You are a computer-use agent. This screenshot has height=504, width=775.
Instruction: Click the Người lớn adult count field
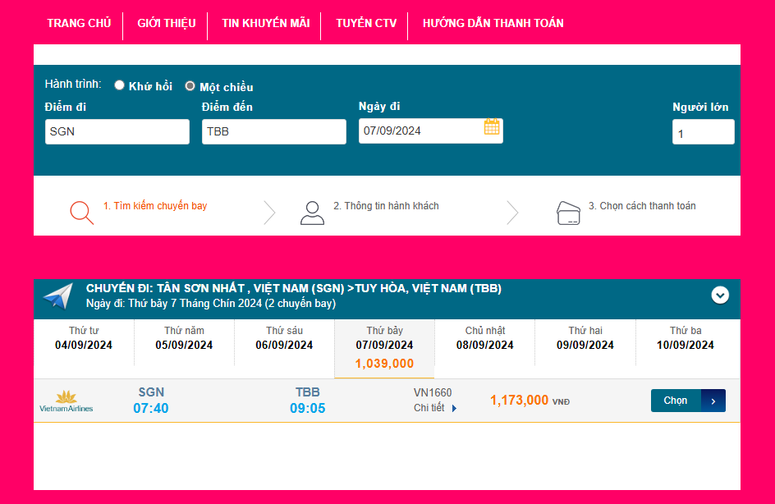click(x=703, y=133)
